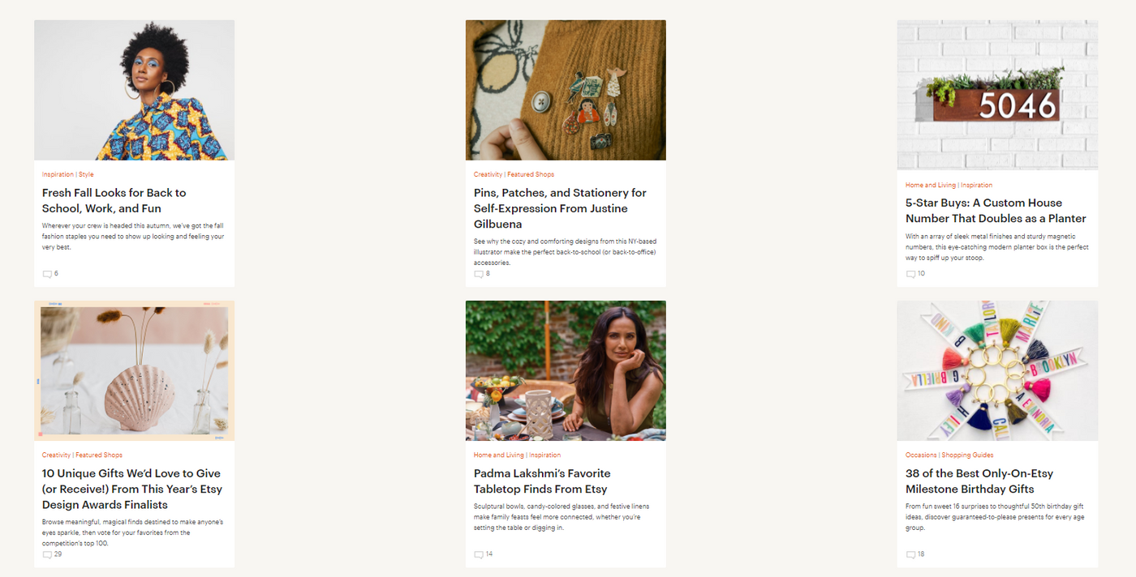The height and width of the screenshot is (577, 1136).
Task: Click comment icon on House Number Planter card
Action: (x=910, y=274)
